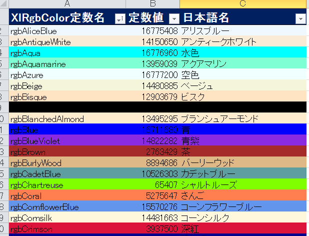Select value 13495295 cell
Image resolution: width=309 pixels, height=236 pixels.
[152, 118]
